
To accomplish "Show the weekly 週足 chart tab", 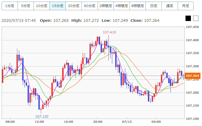I will point(170,6).
